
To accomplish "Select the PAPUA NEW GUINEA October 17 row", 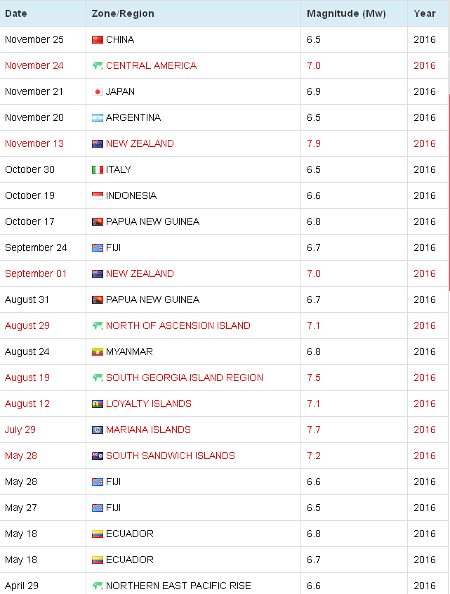I will tap(224, 221).
